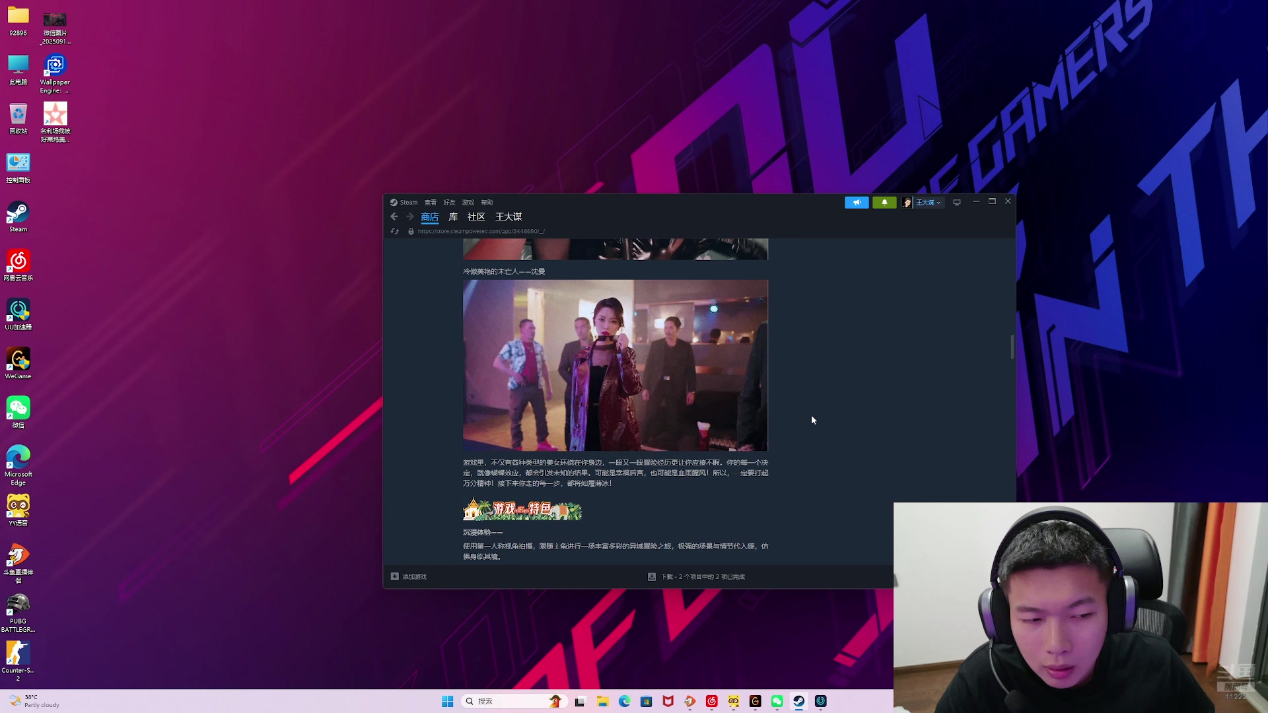Click the 沉浸体验 heading text

tap(483, 532)
